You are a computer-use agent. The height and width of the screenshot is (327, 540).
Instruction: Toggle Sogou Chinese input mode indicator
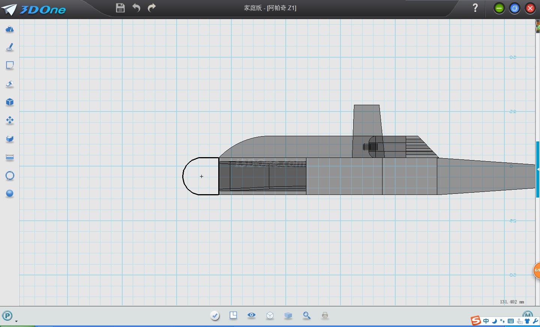pos(486,321)
